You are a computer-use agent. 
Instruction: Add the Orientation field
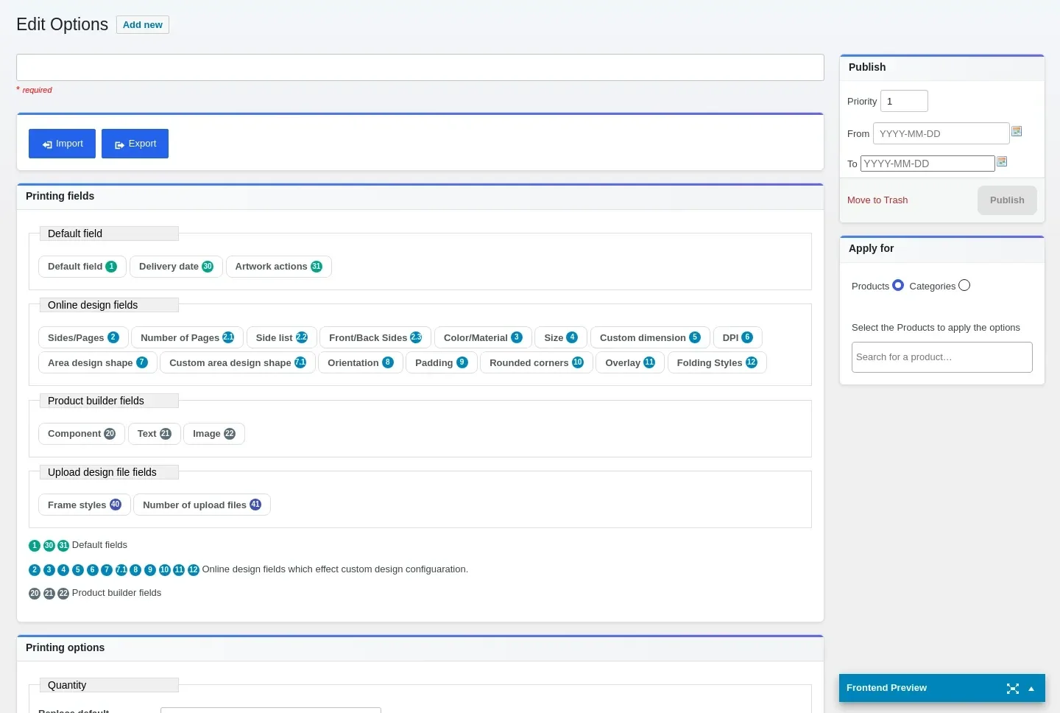pyautogui.click(x=361, y=363)
